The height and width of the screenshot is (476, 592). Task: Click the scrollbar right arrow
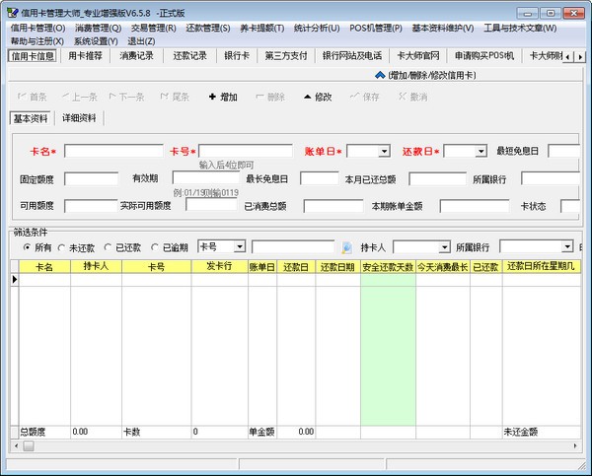[x=575, y=445]
